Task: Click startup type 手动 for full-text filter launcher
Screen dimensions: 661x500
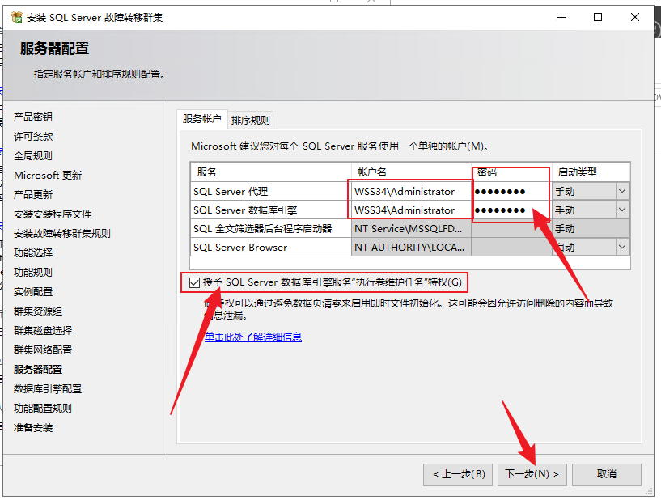Action: (591, 228)
